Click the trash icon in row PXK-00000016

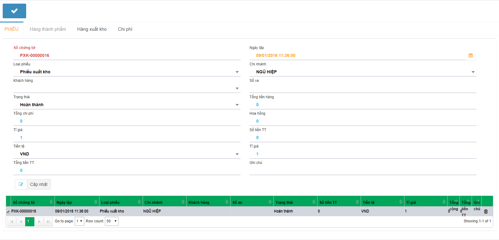tap(486, 211)
